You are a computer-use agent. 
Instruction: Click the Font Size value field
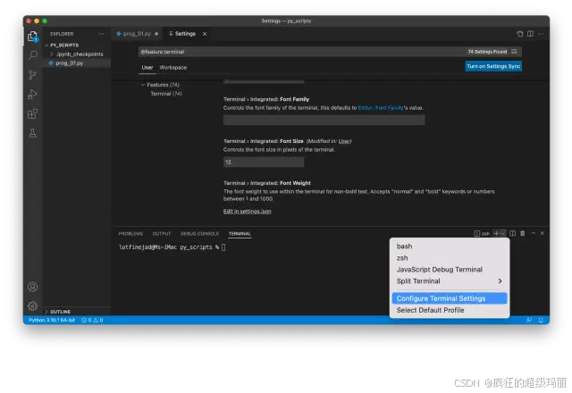point(264,162)
